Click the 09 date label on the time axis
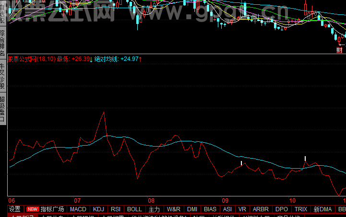 (225, 201)
